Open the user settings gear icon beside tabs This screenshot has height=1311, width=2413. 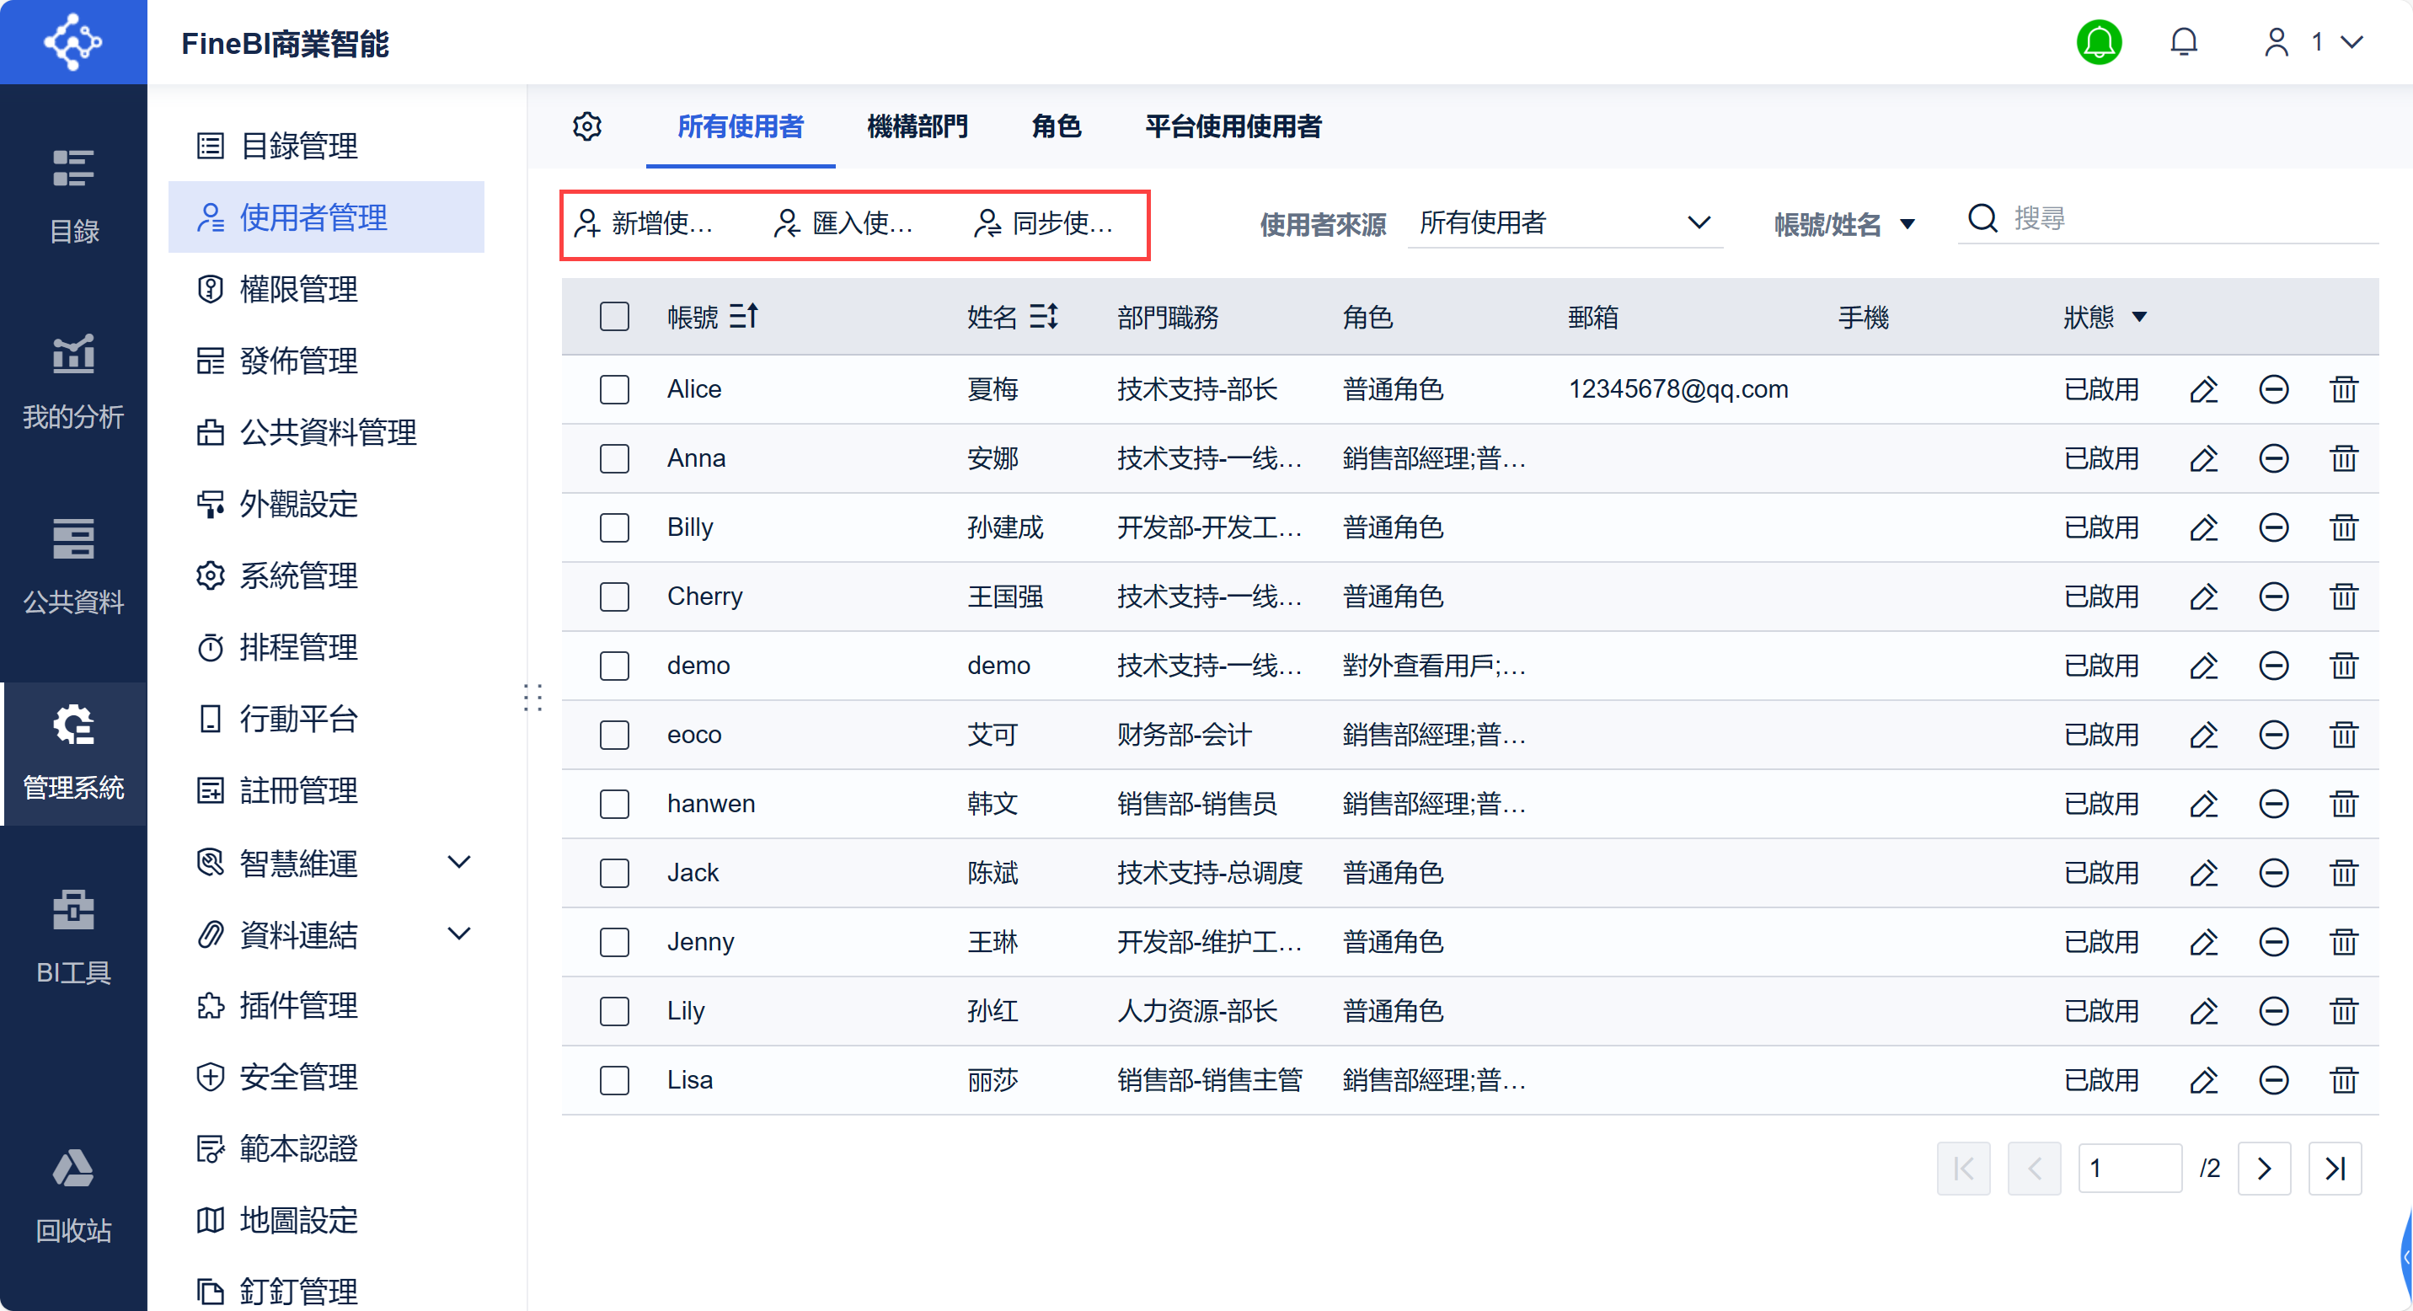coord(587,126)
